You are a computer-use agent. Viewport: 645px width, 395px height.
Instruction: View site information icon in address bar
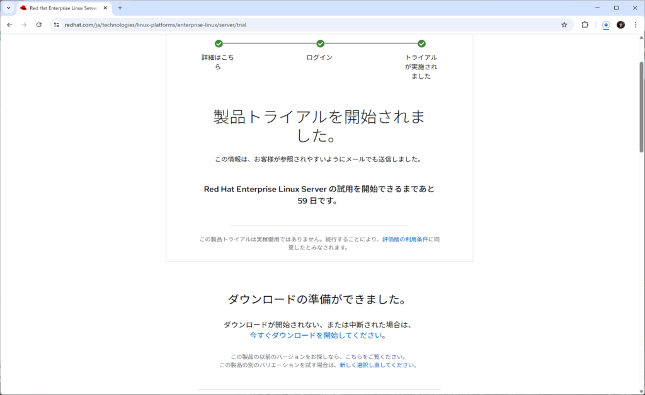56,25
